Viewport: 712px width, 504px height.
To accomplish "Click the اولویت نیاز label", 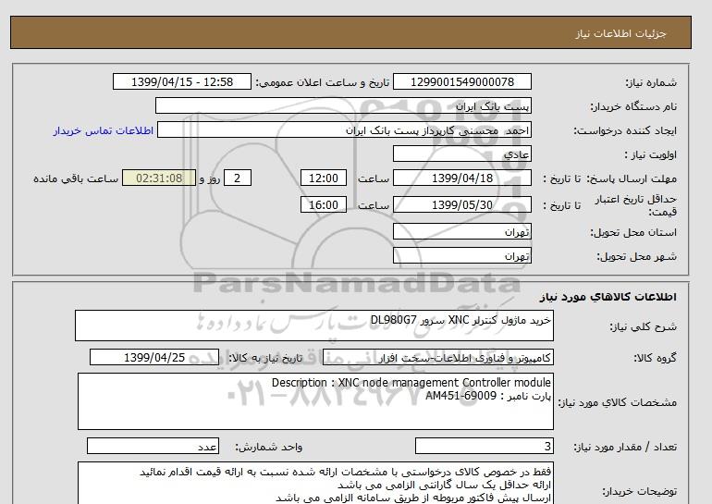I will [650, 154].
